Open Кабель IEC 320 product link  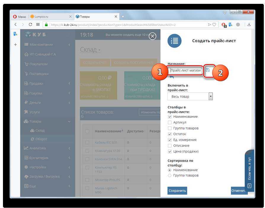[x=106, y=142]
